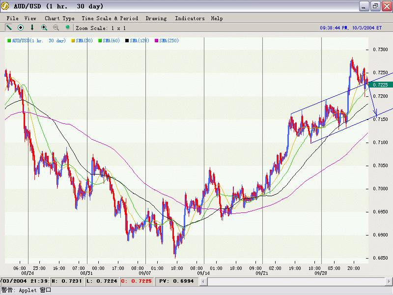This screenshot has height=295, width=393.
Task: Restore the window using title bar button
Action: coord(375,6)
